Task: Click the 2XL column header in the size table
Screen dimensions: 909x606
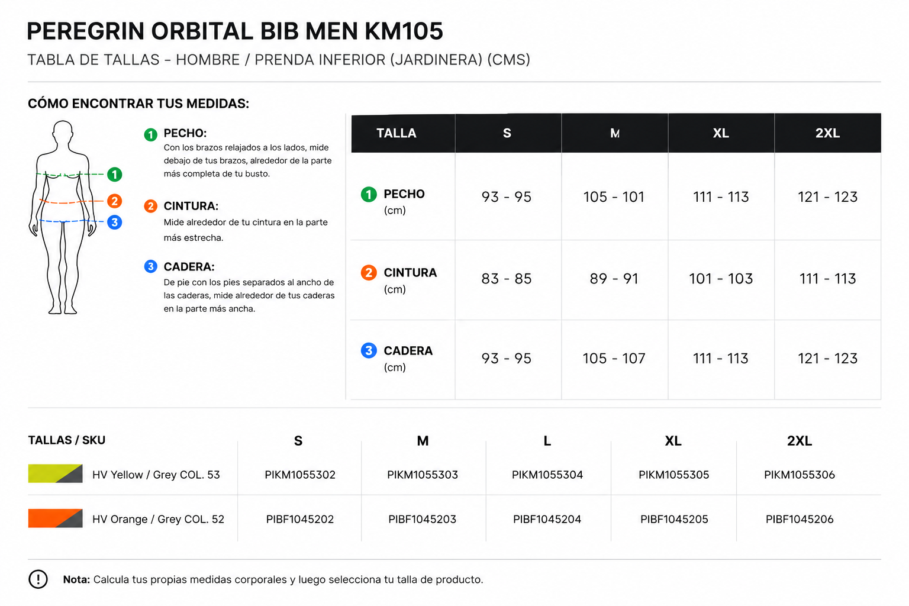Action: [827, 133]
